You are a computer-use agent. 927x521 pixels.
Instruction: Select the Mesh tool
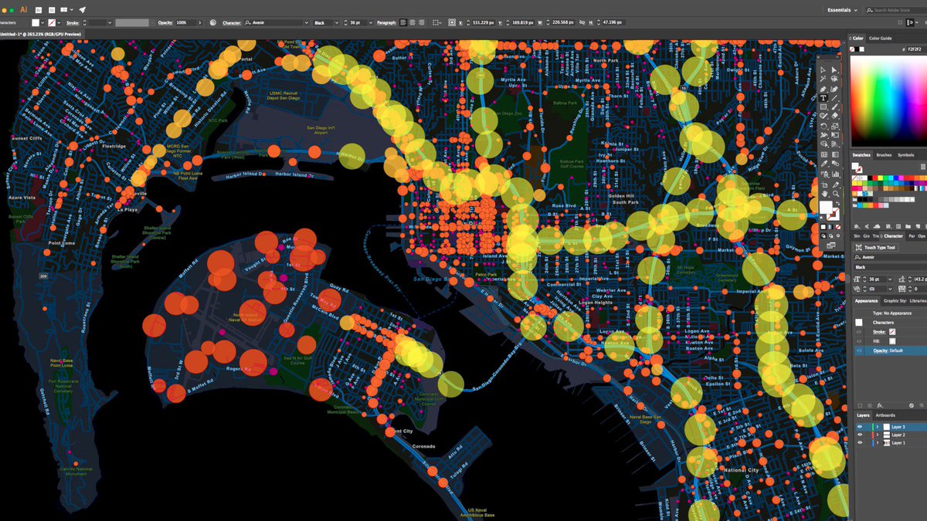click(x=823, y=154)
